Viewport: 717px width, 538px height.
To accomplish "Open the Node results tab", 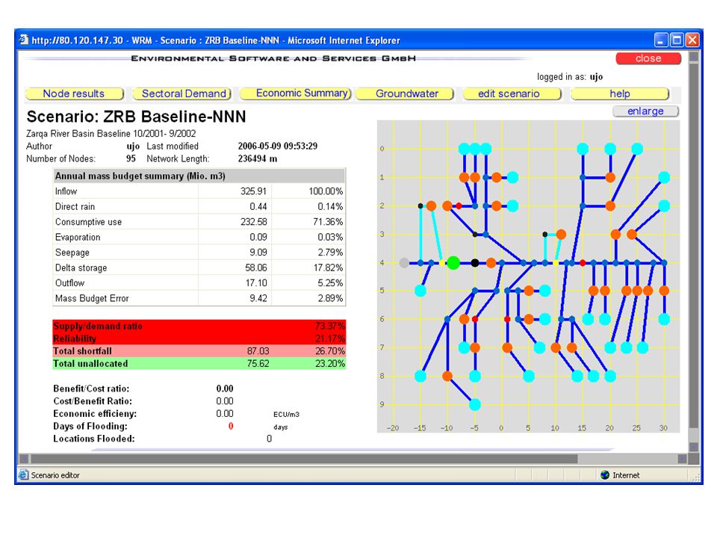I will (75, 94).
